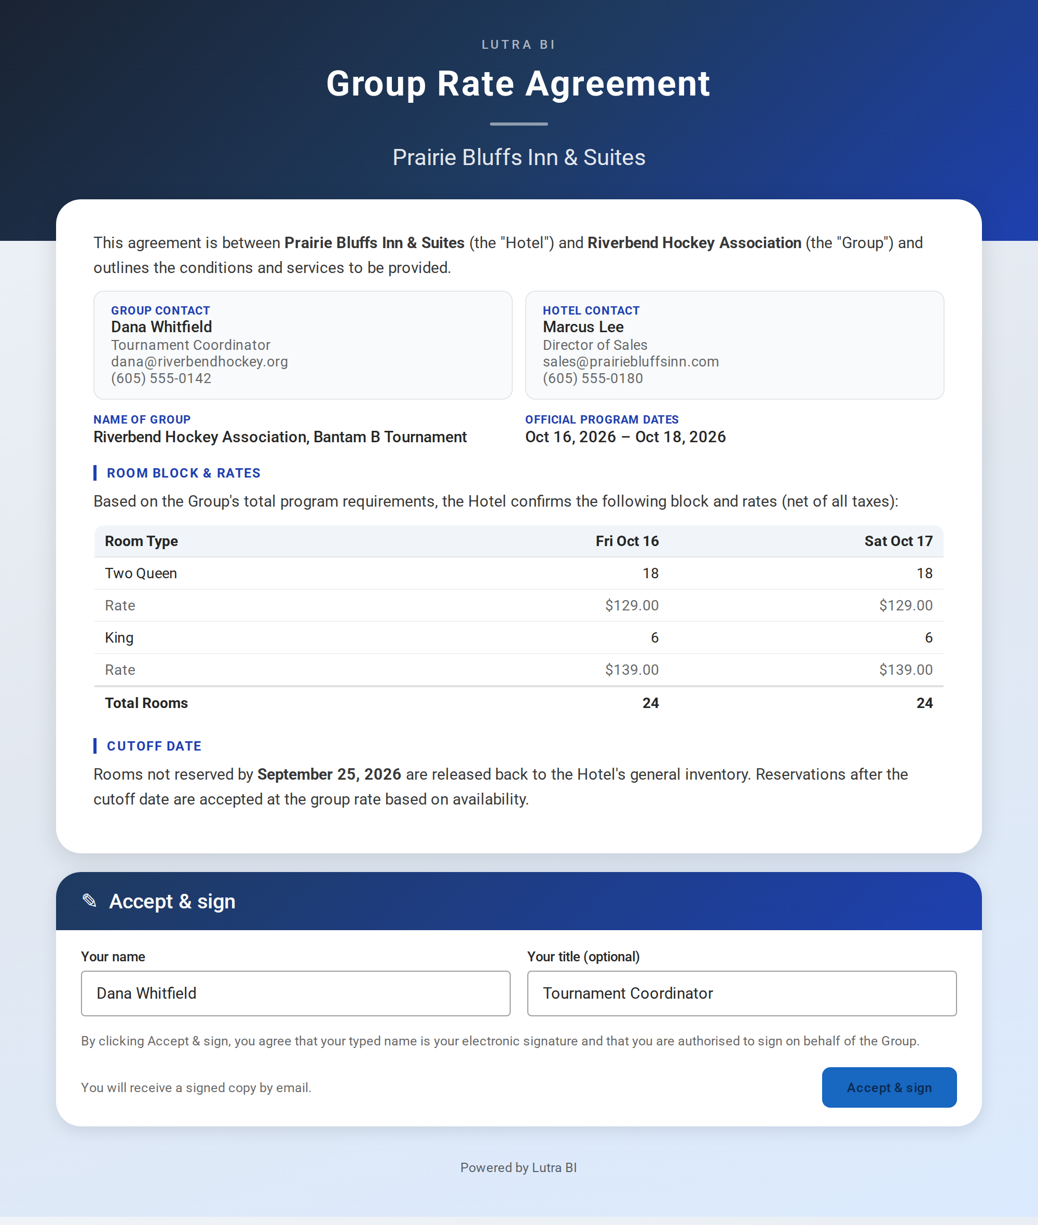Click the hotel contact phone (605) 555-0180
Screen dimensions: 1038x1225
[593, 378]
